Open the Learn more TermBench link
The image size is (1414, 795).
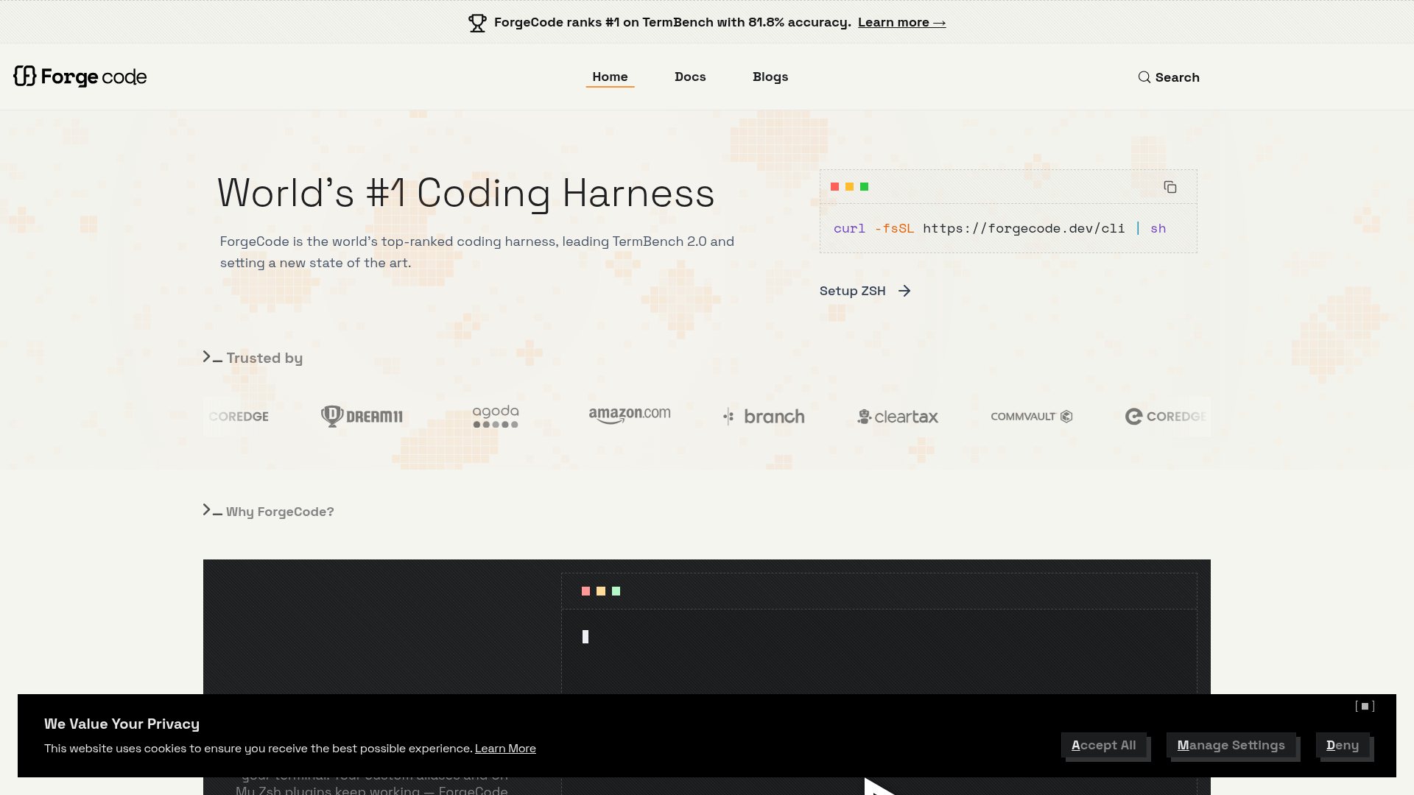pyautogui.click(x=901, y=22)
